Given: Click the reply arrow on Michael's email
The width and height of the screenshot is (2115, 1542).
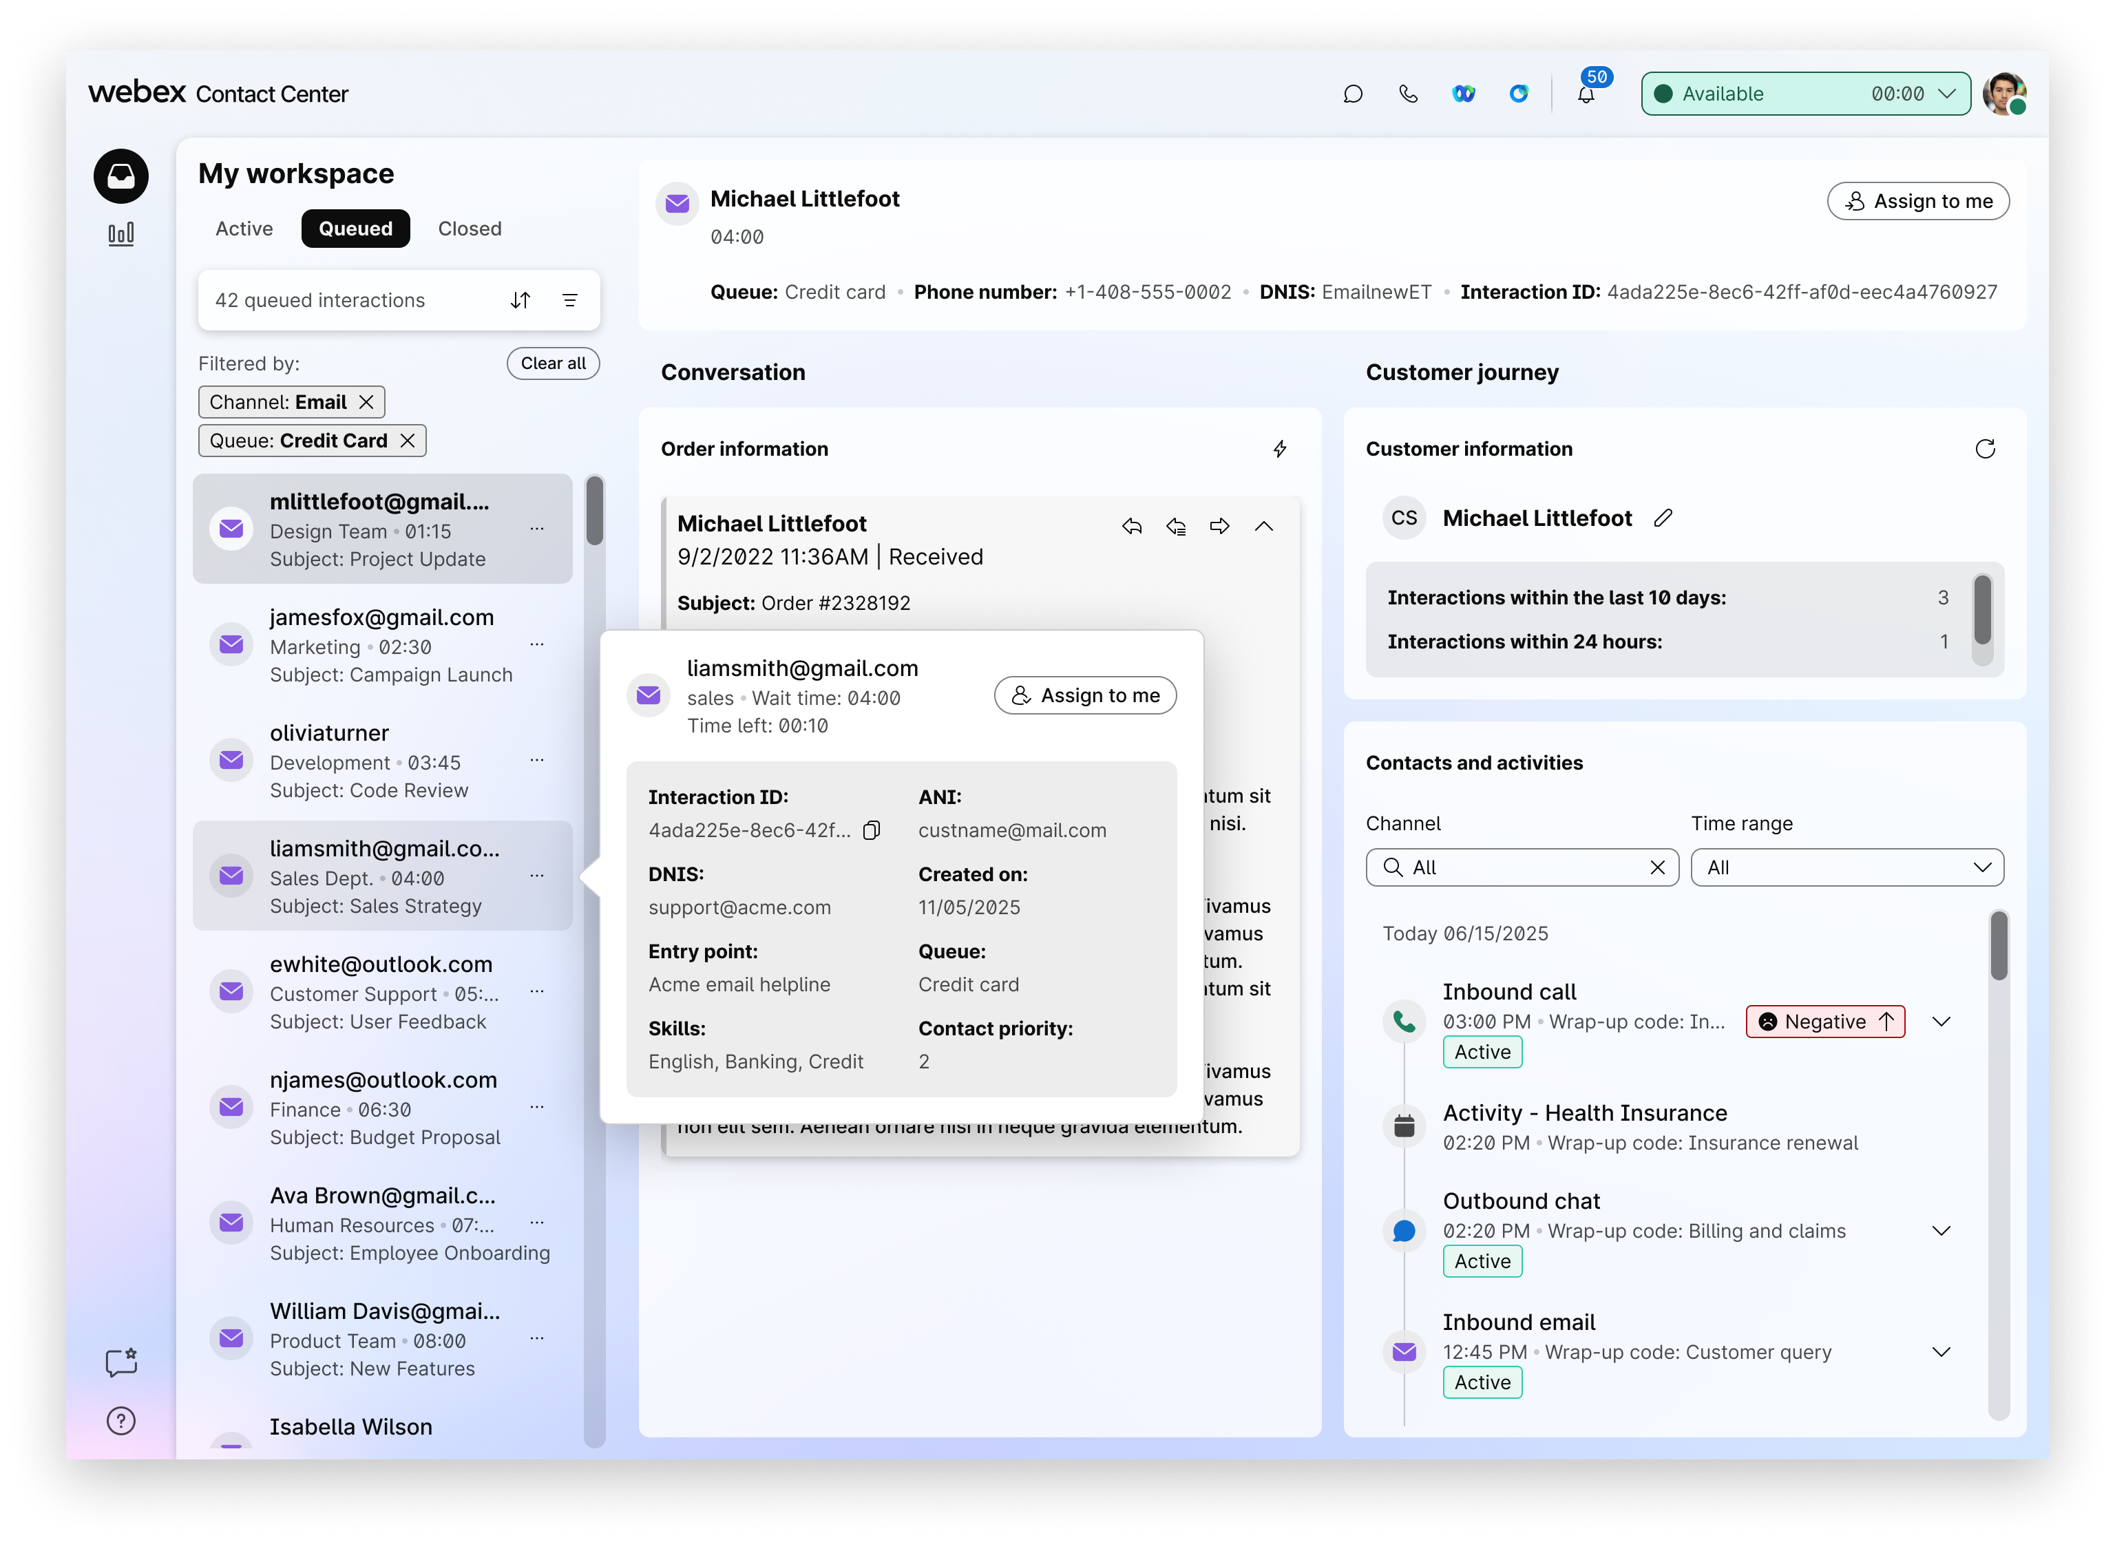Looking at the screenshot, I should tap(1132, 527).
